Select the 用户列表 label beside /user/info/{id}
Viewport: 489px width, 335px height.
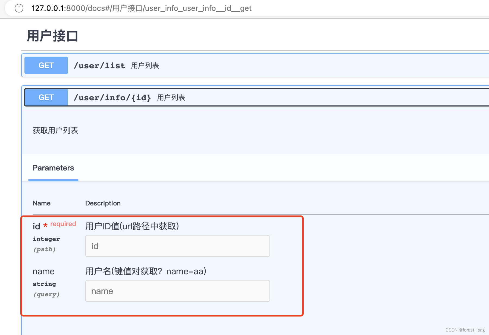click(x=171, y=97)
